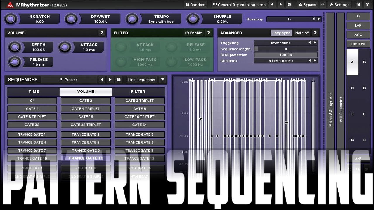The width and height of the screenshot is (374, 210).
Task: Open the Speed-up 1x selector
Action: 294,19
